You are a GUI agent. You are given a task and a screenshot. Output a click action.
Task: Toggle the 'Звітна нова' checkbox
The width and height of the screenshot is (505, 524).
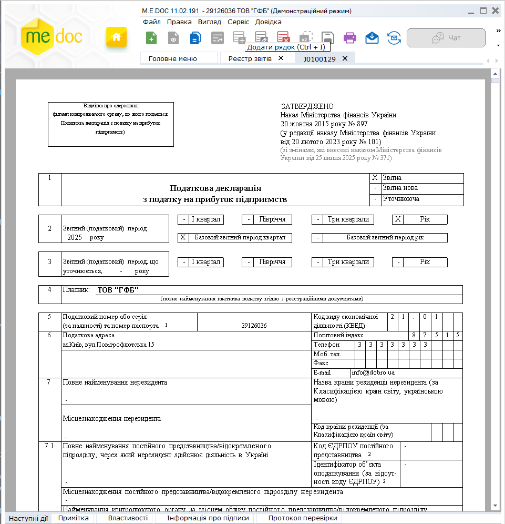coord(375,188)
